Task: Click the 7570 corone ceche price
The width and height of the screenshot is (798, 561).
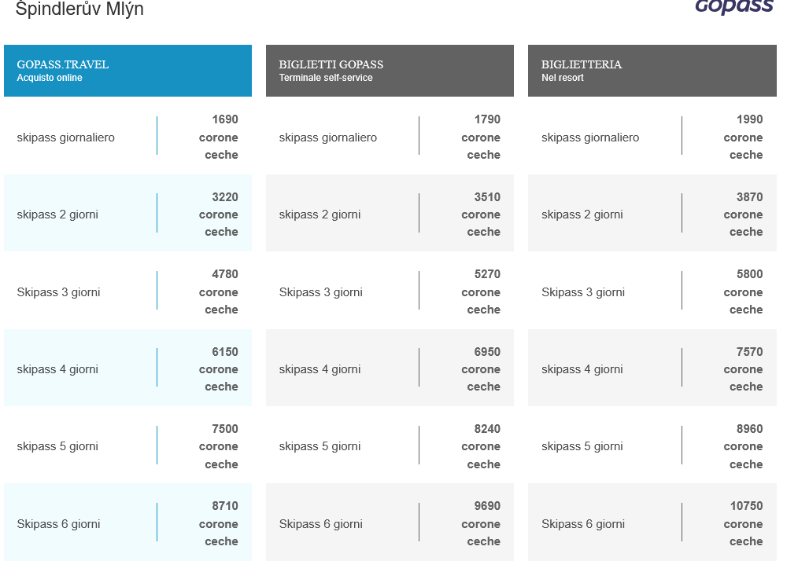Action: 743,369
